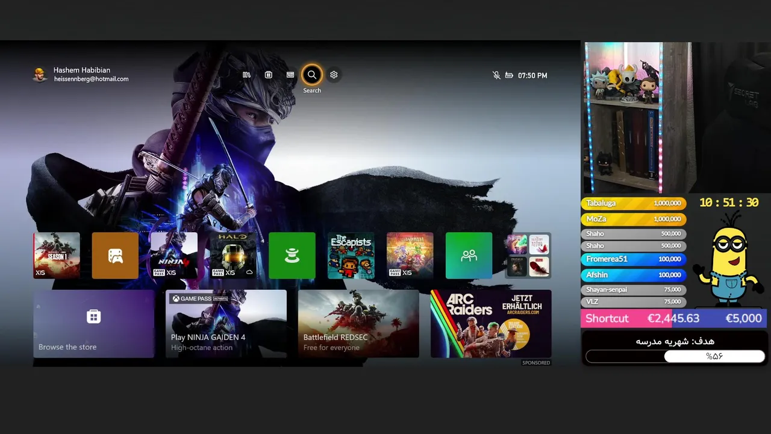Open the ARC Raiders sponsored ad card
This screenshot has width=771, height=434.
[x=491, y=324]
